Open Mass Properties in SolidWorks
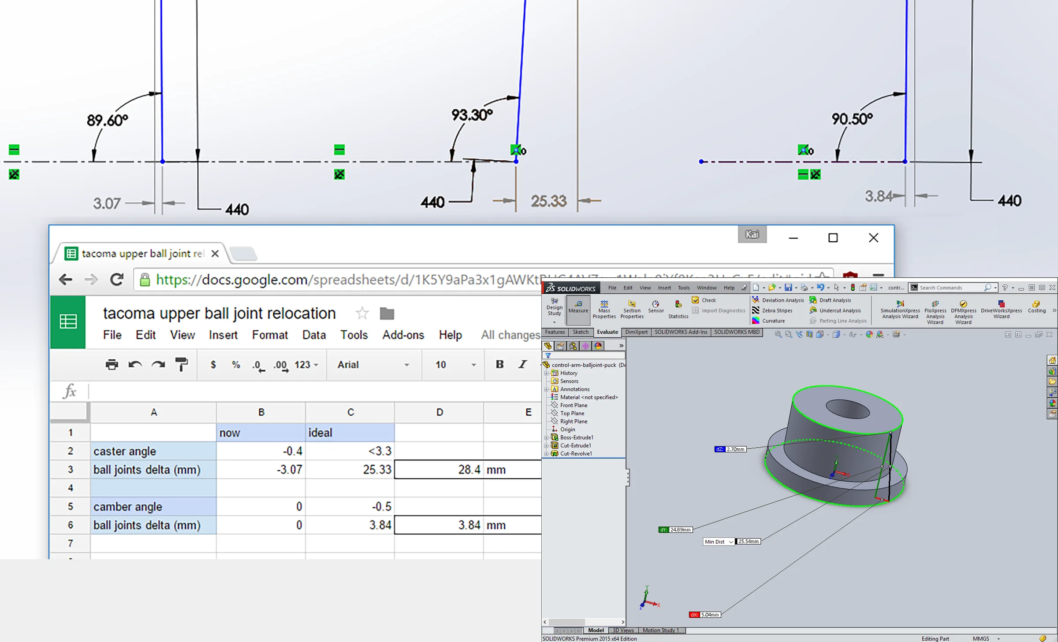This screenshot has width=1058, height=642. click(604, 309)
